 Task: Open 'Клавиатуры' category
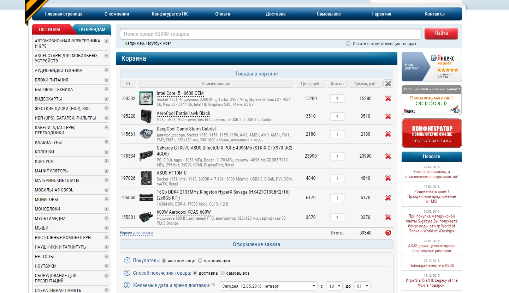(48, 142)
